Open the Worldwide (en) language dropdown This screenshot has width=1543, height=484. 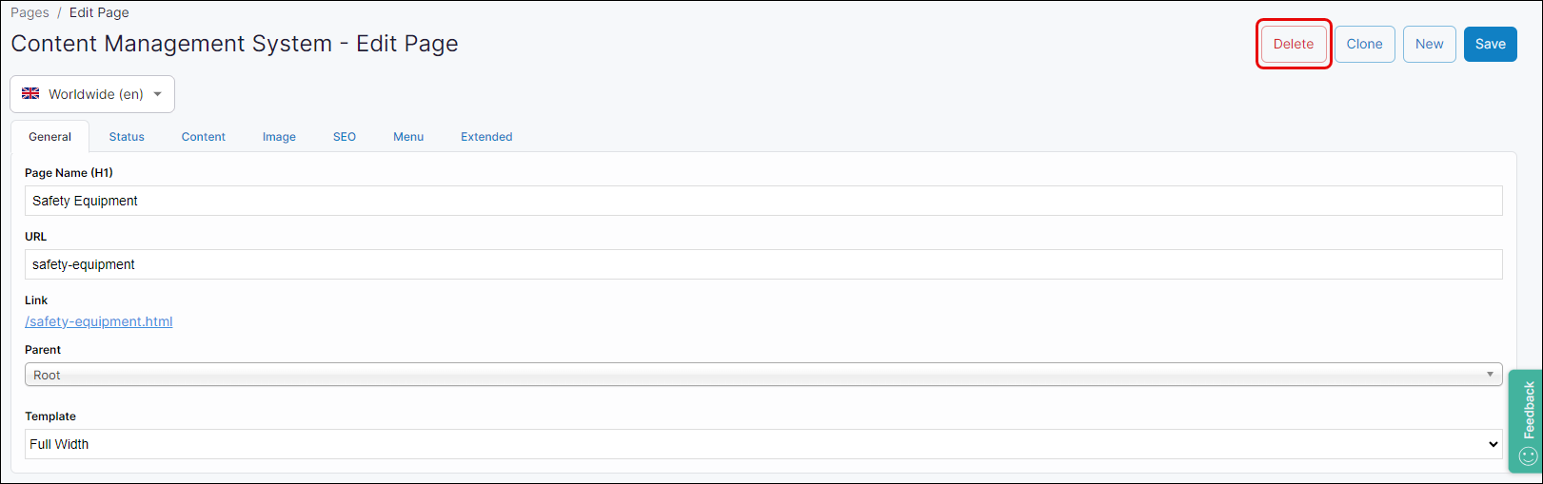click(92, 94)
